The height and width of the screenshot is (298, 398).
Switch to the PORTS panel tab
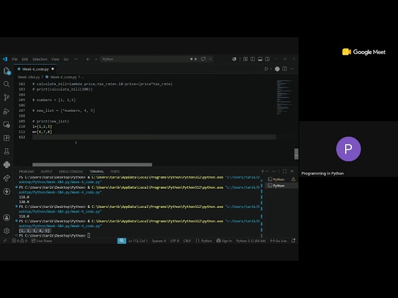(115, 171)
